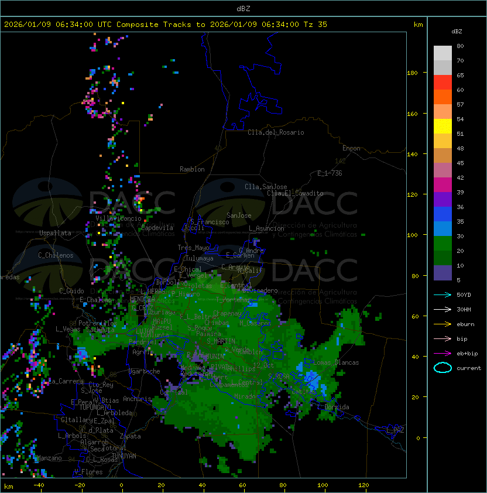The width and height of the screenshot is (487, 493).
Task: Click the cyan 'current' ellipse legend icon
Action: click(x=443, y=368)
